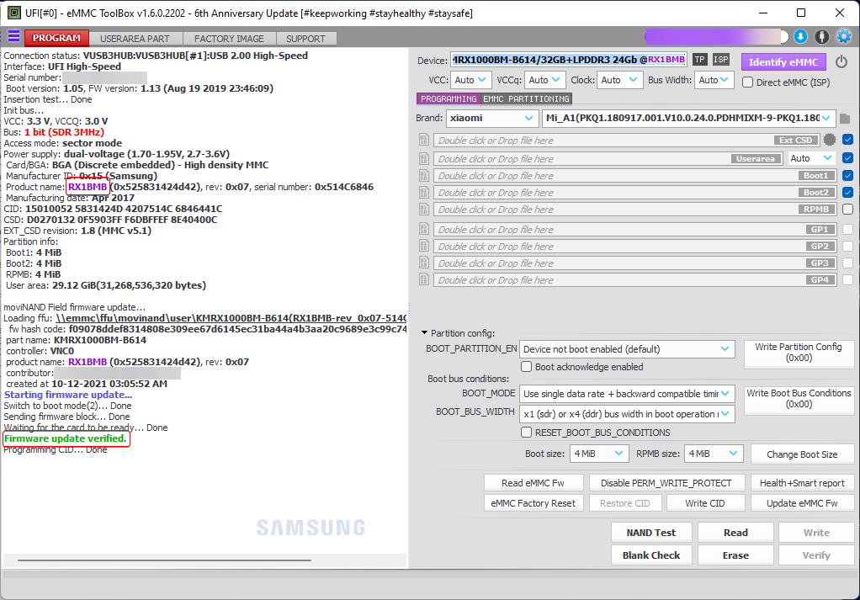Open the RPMB size dropdown
The width and height of the screenshot is (860, 600).
[x=714, y=454]
